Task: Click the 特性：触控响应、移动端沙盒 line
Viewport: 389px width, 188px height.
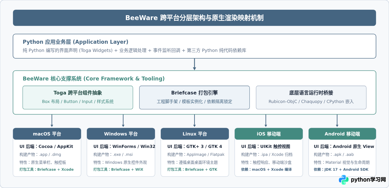Action: point(267,162)
